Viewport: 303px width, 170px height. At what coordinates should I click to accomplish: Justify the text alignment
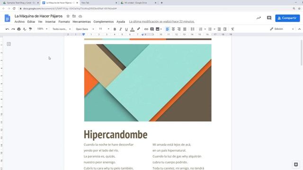[185, 29]
